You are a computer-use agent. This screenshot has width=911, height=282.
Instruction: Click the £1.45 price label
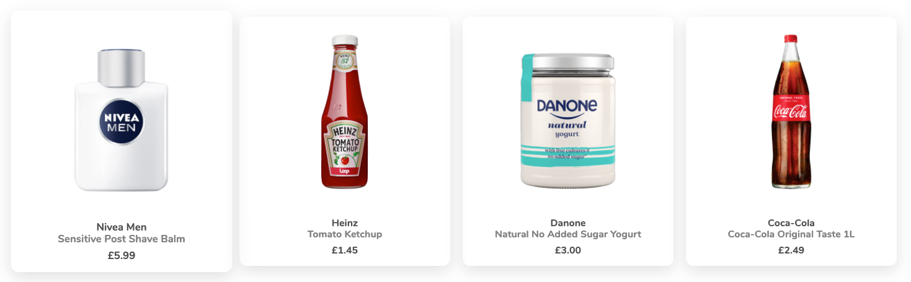tap(345, 250)
